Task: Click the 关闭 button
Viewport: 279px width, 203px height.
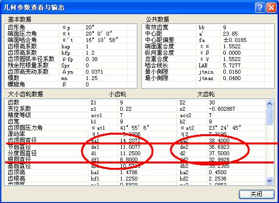Action: tap(257, 194)
